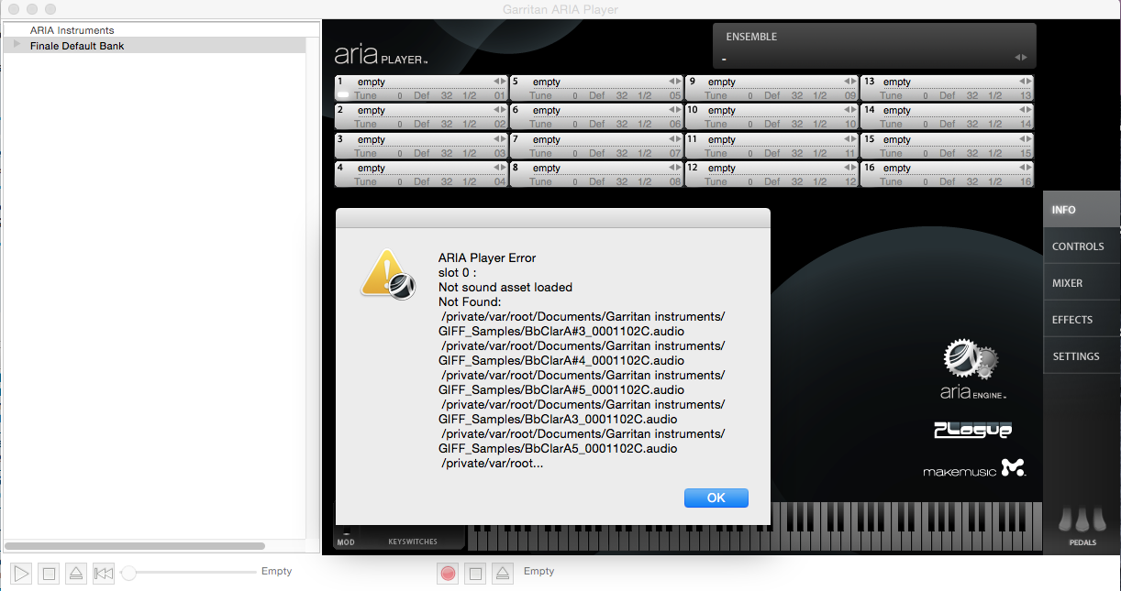Select ARIA Instruments in the bank list
The image size is (1121, 591).
point(72,30)
